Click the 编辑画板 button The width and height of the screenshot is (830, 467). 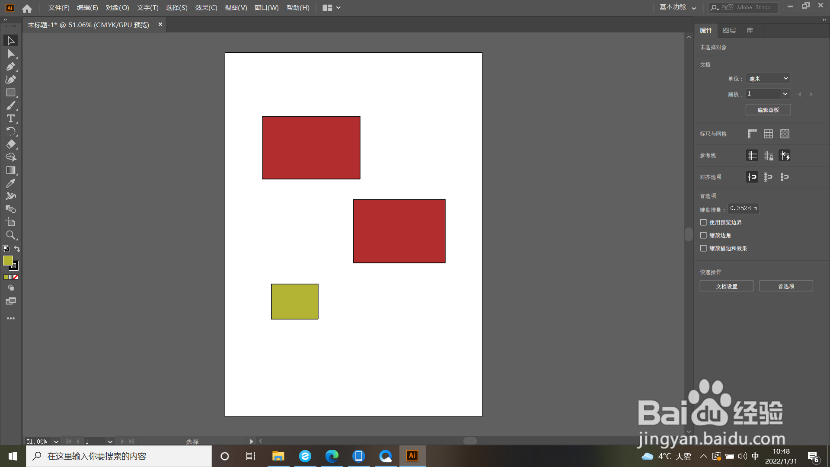768,110
